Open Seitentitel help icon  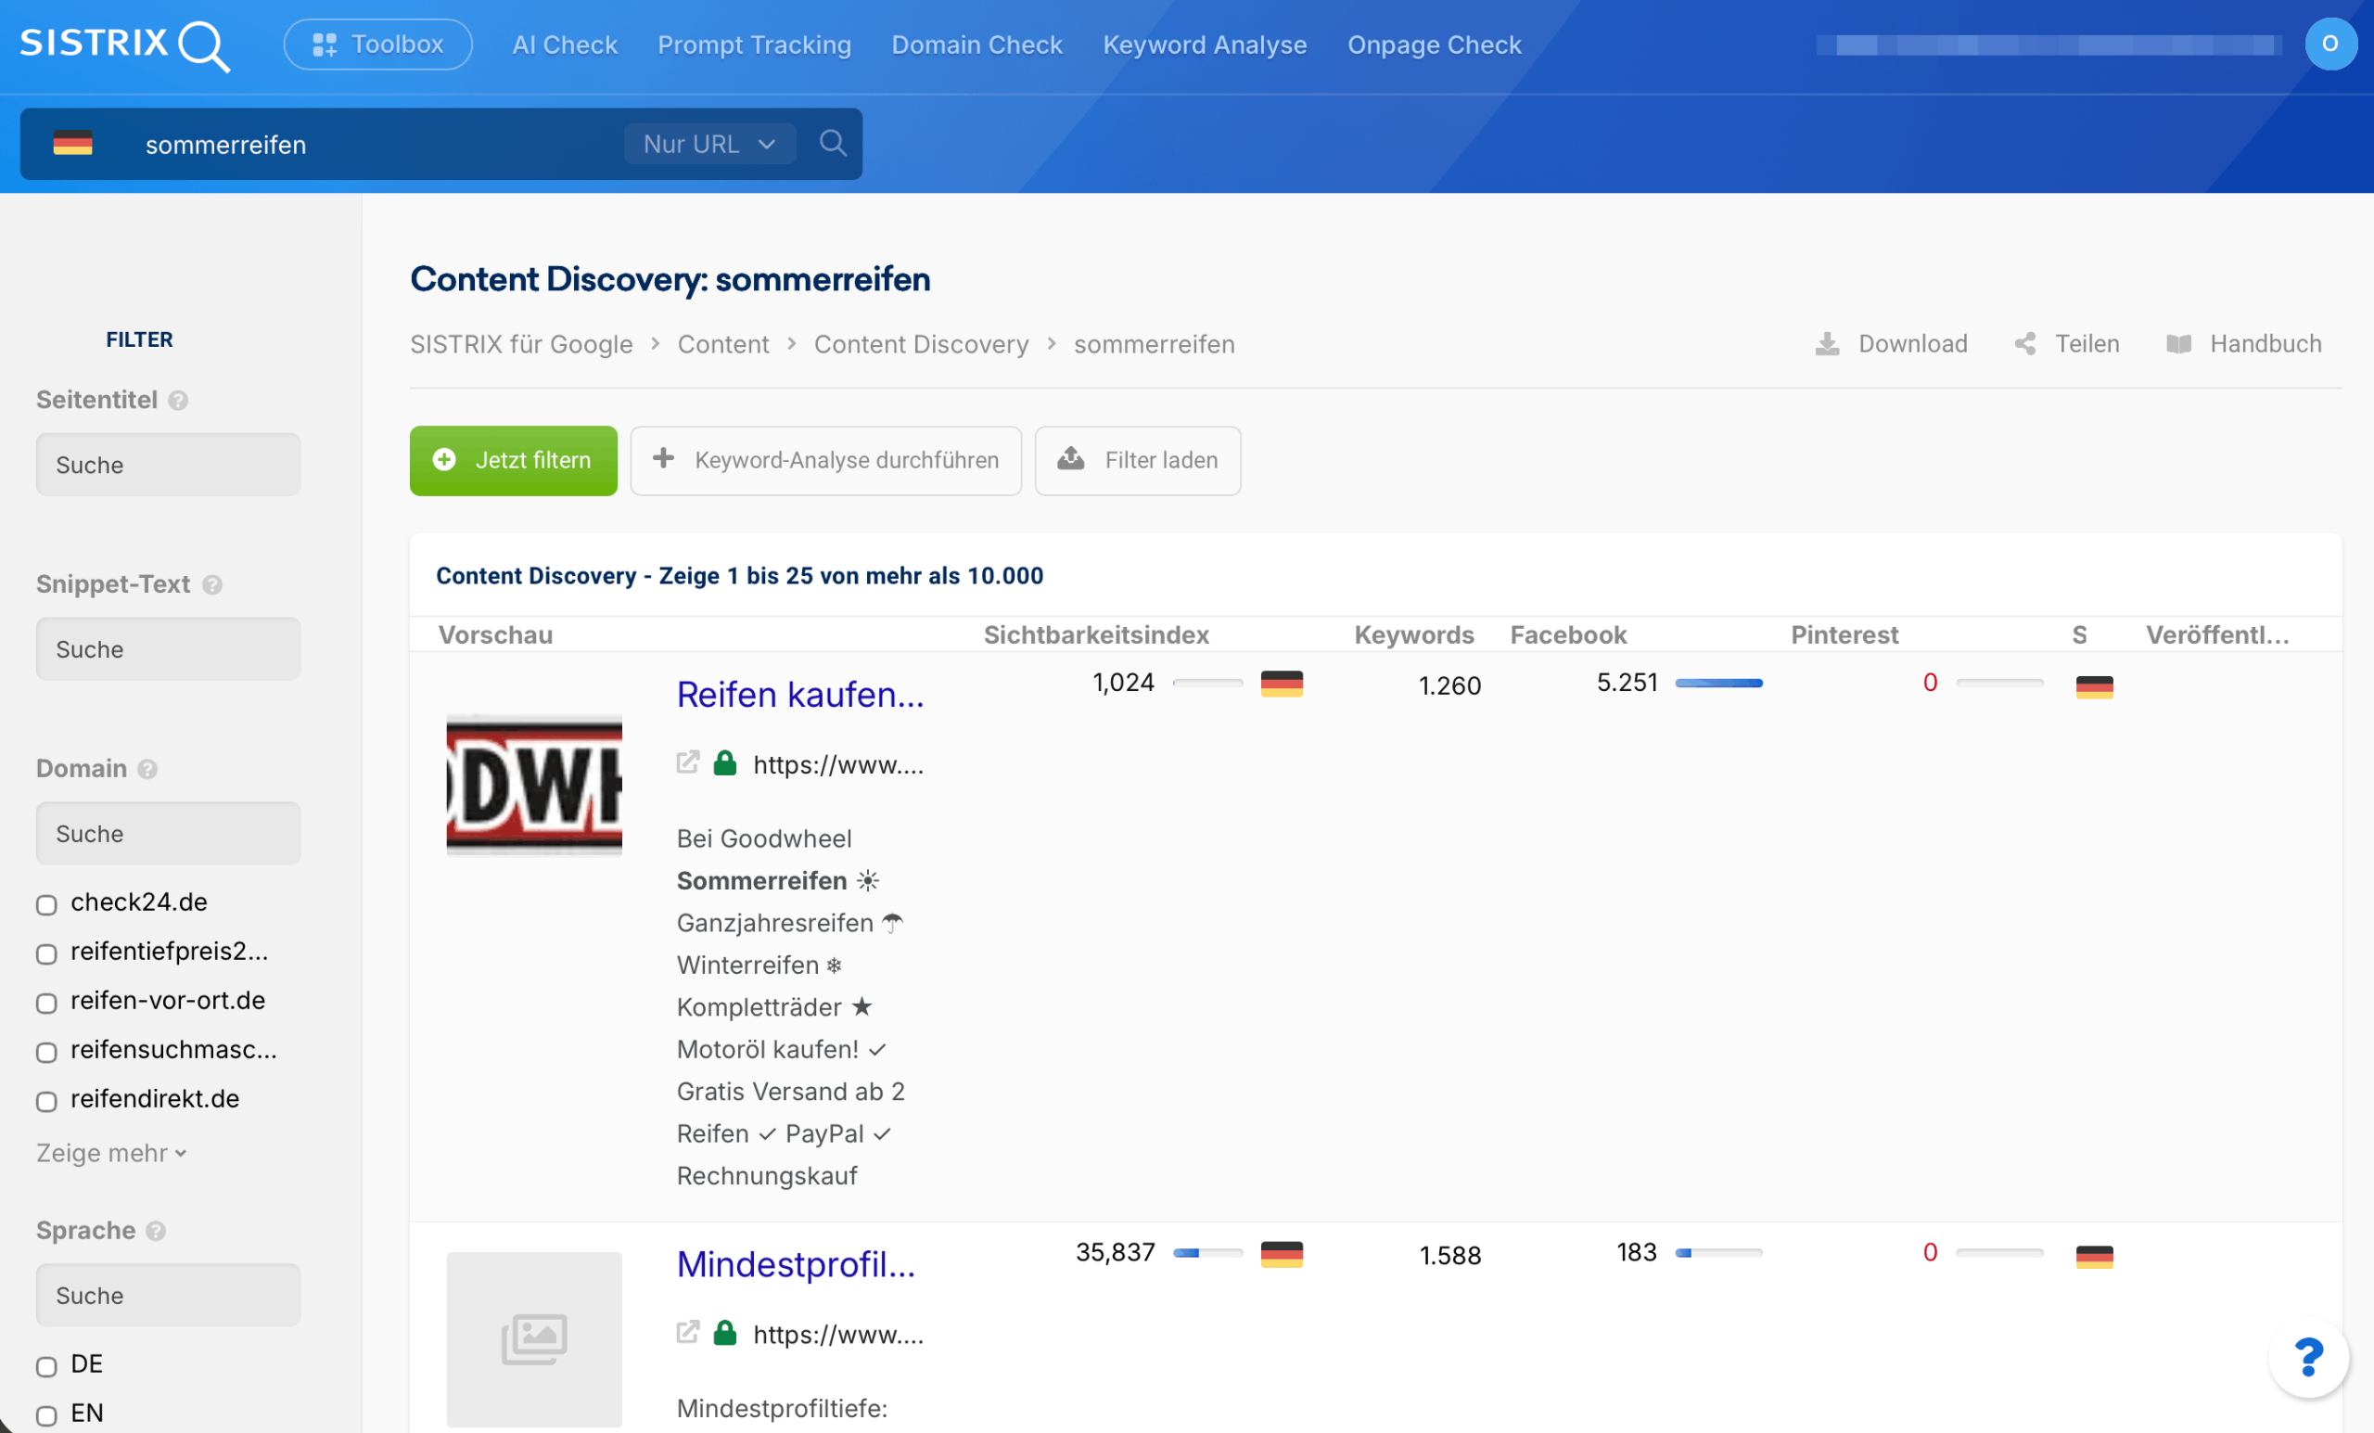(x=178, y=400)
